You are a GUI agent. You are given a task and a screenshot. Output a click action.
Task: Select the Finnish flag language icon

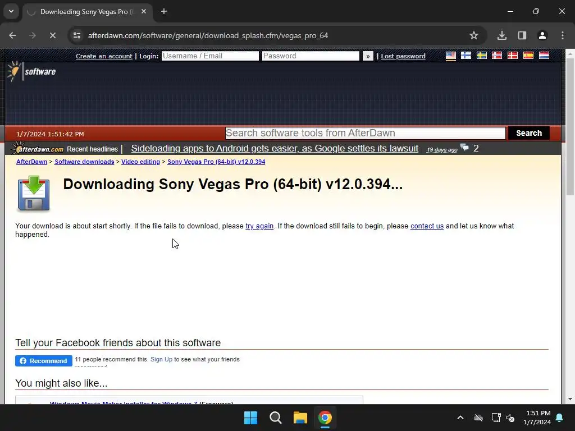point(466,56)
